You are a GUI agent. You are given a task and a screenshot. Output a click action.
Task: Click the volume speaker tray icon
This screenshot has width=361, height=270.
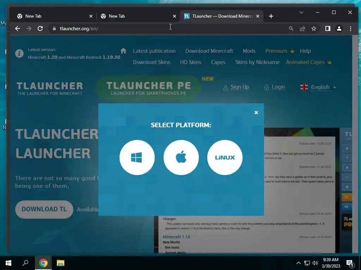click(315, 263)
